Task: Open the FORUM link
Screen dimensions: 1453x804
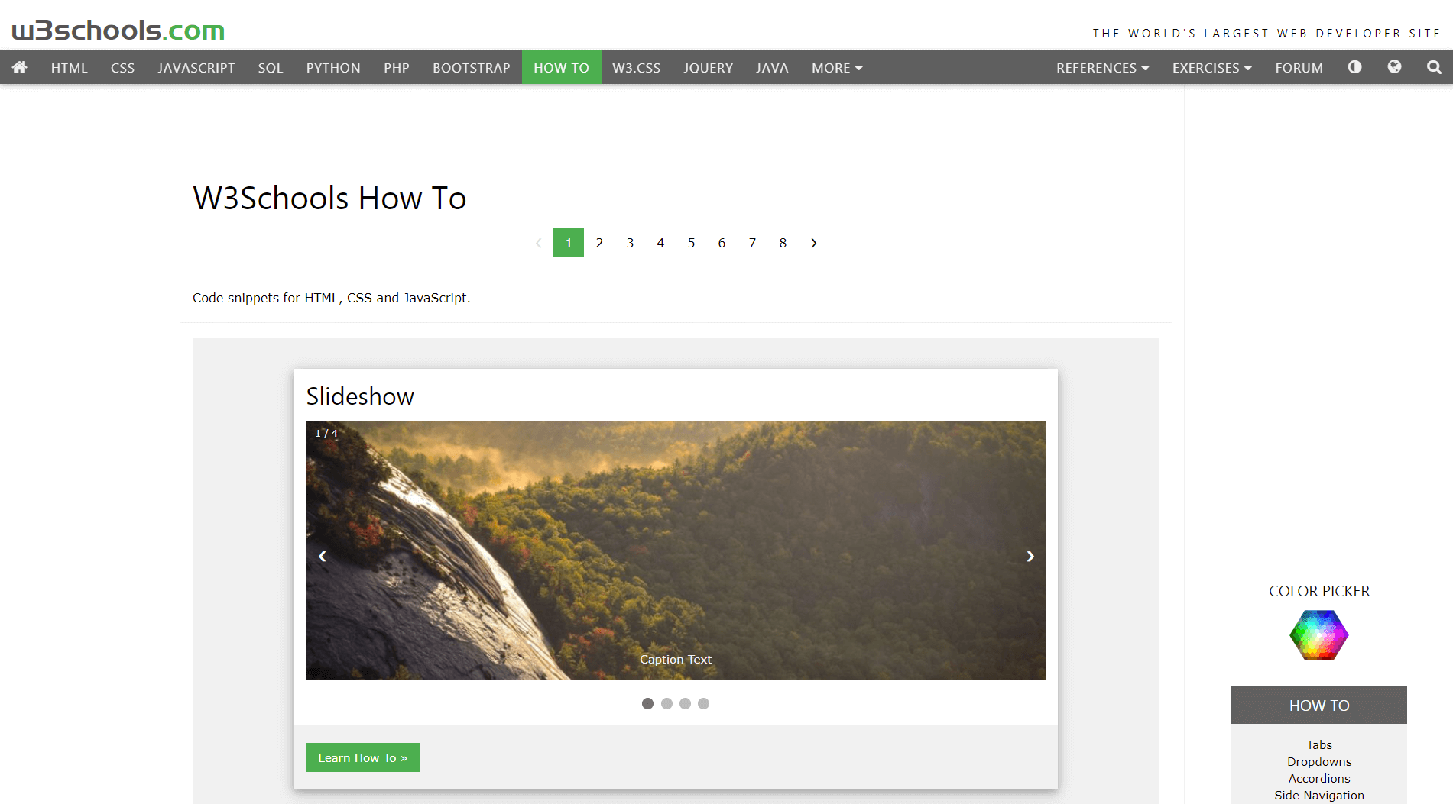Action: [1299, 67]
